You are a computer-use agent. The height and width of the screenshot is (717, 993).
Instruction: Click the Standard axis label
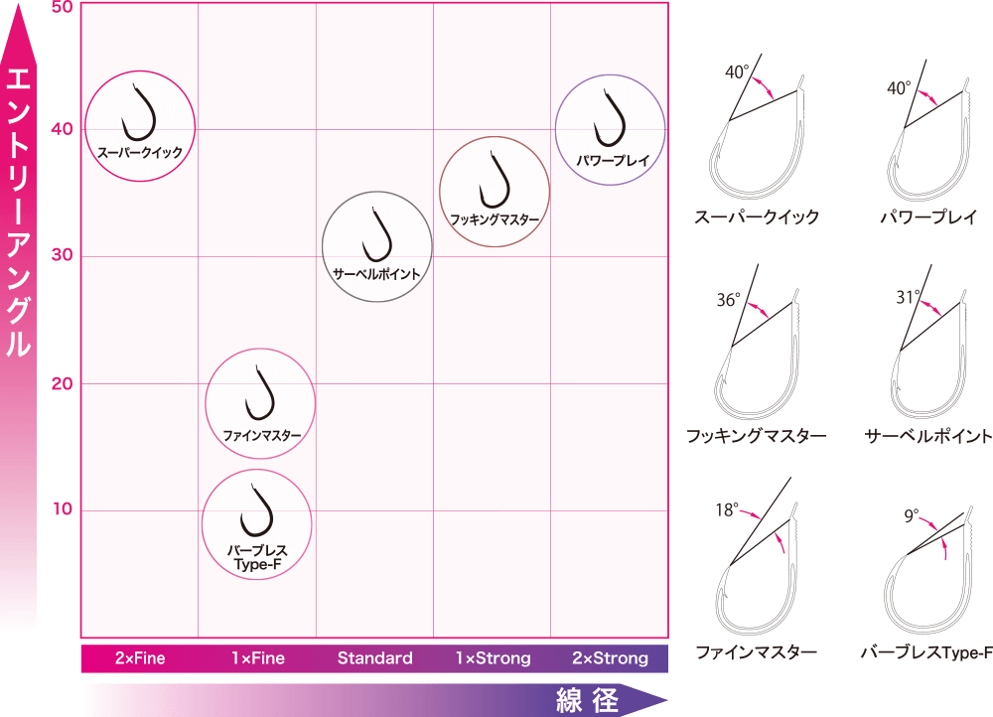(375, 658)
